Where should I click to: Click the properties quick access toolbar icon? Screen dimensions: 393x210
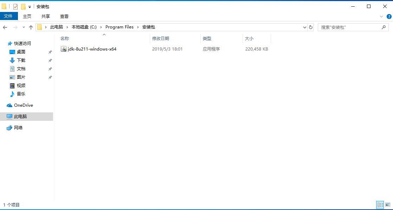pyautogui.click(x=15, y=7)
